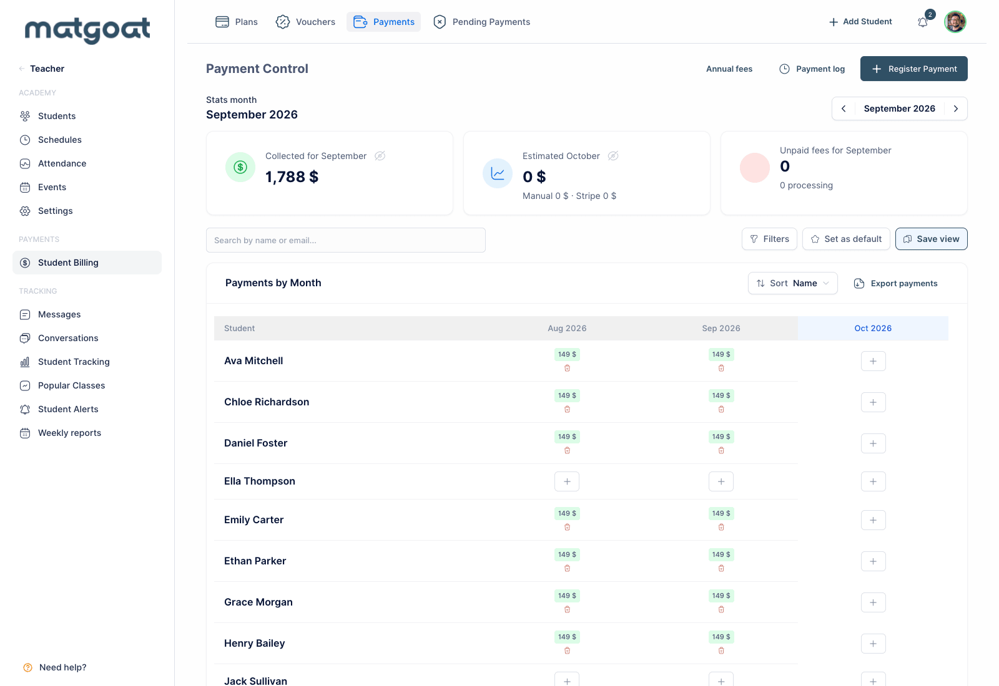Toggle visibility of Collected for September amount
This screenshot has width=999, height=686.
click(x=380, y=156)
